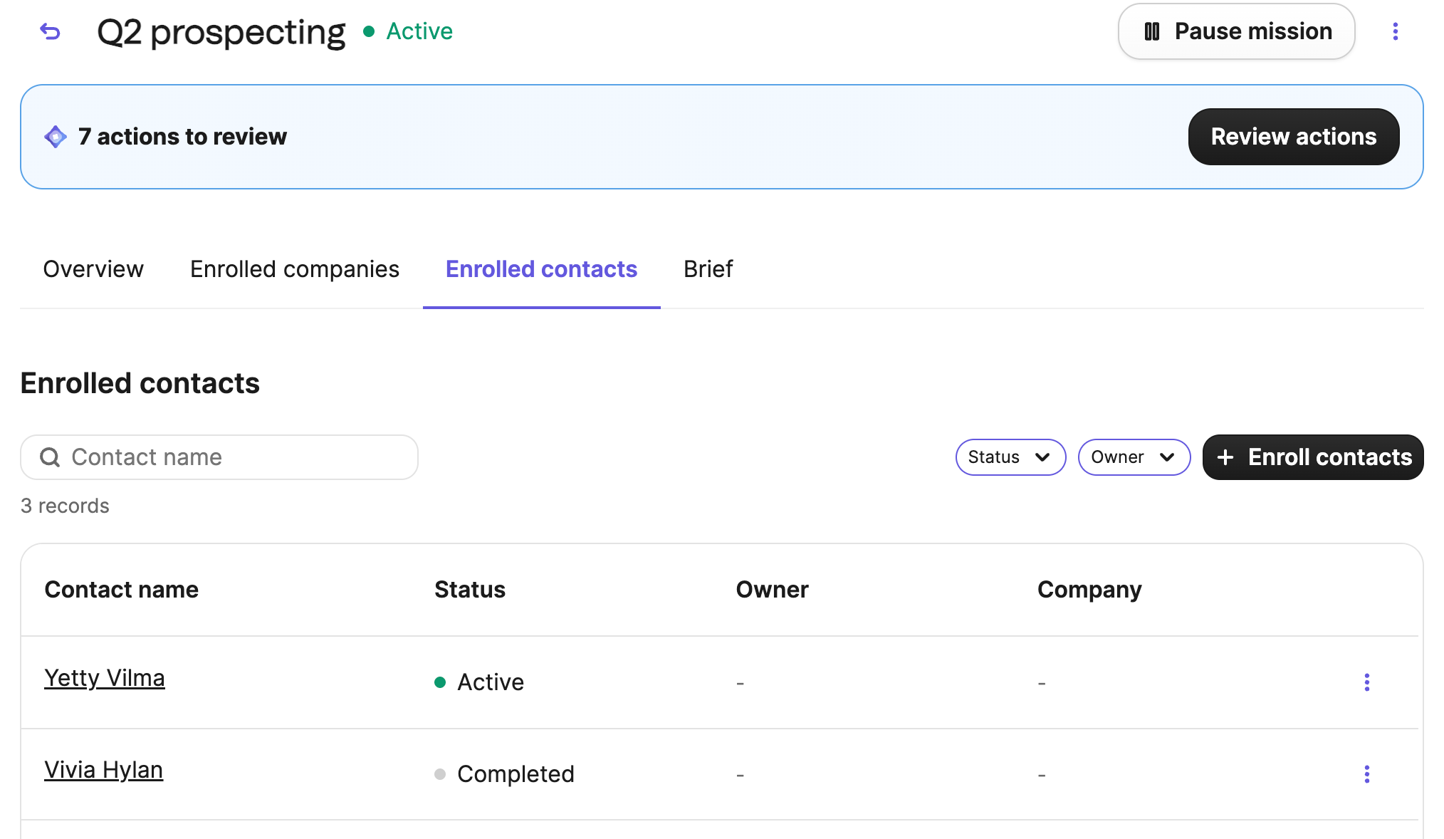The height and width of the screenshot is (839, 1444).
Task: Open row menu for Yetty Vilma
Action: pyautogui.click(x=1366, y=682)
